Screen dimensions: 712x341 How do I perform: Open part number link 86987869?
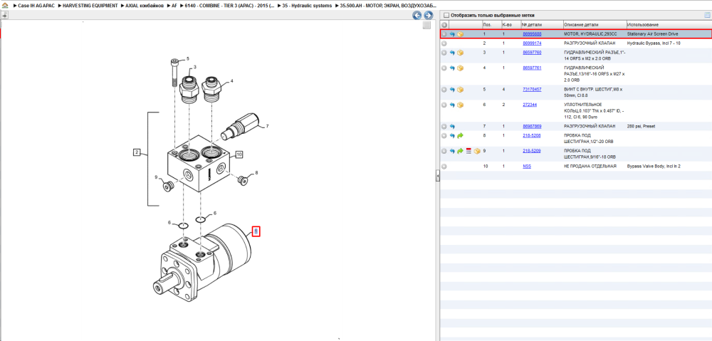(532, 126)
